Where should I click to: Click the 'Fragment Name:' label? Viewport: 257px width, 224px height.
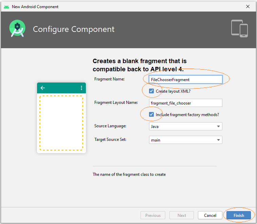[x=109, y=79]
